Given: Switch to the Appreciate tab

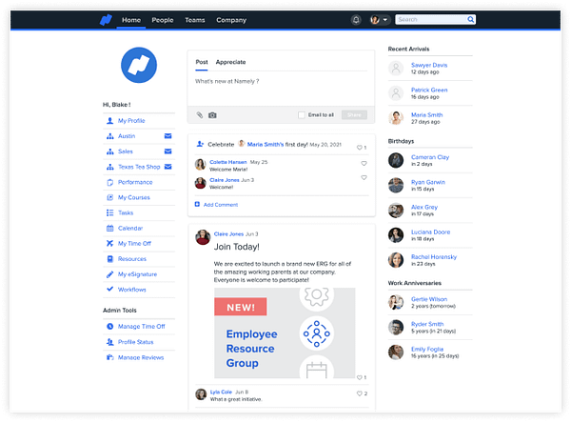Looking at the screenshot, I should pos(230,62).
